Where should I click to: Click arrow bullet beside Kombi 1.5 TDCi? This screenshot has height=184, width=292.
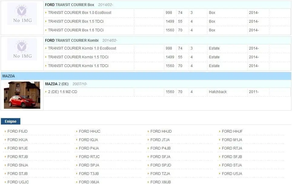click(x=46, y=57)
